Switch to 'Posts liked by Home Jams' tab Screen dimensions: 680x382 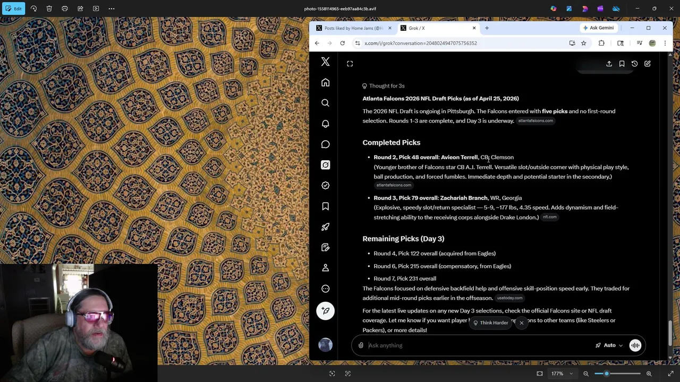click(353, 28)
